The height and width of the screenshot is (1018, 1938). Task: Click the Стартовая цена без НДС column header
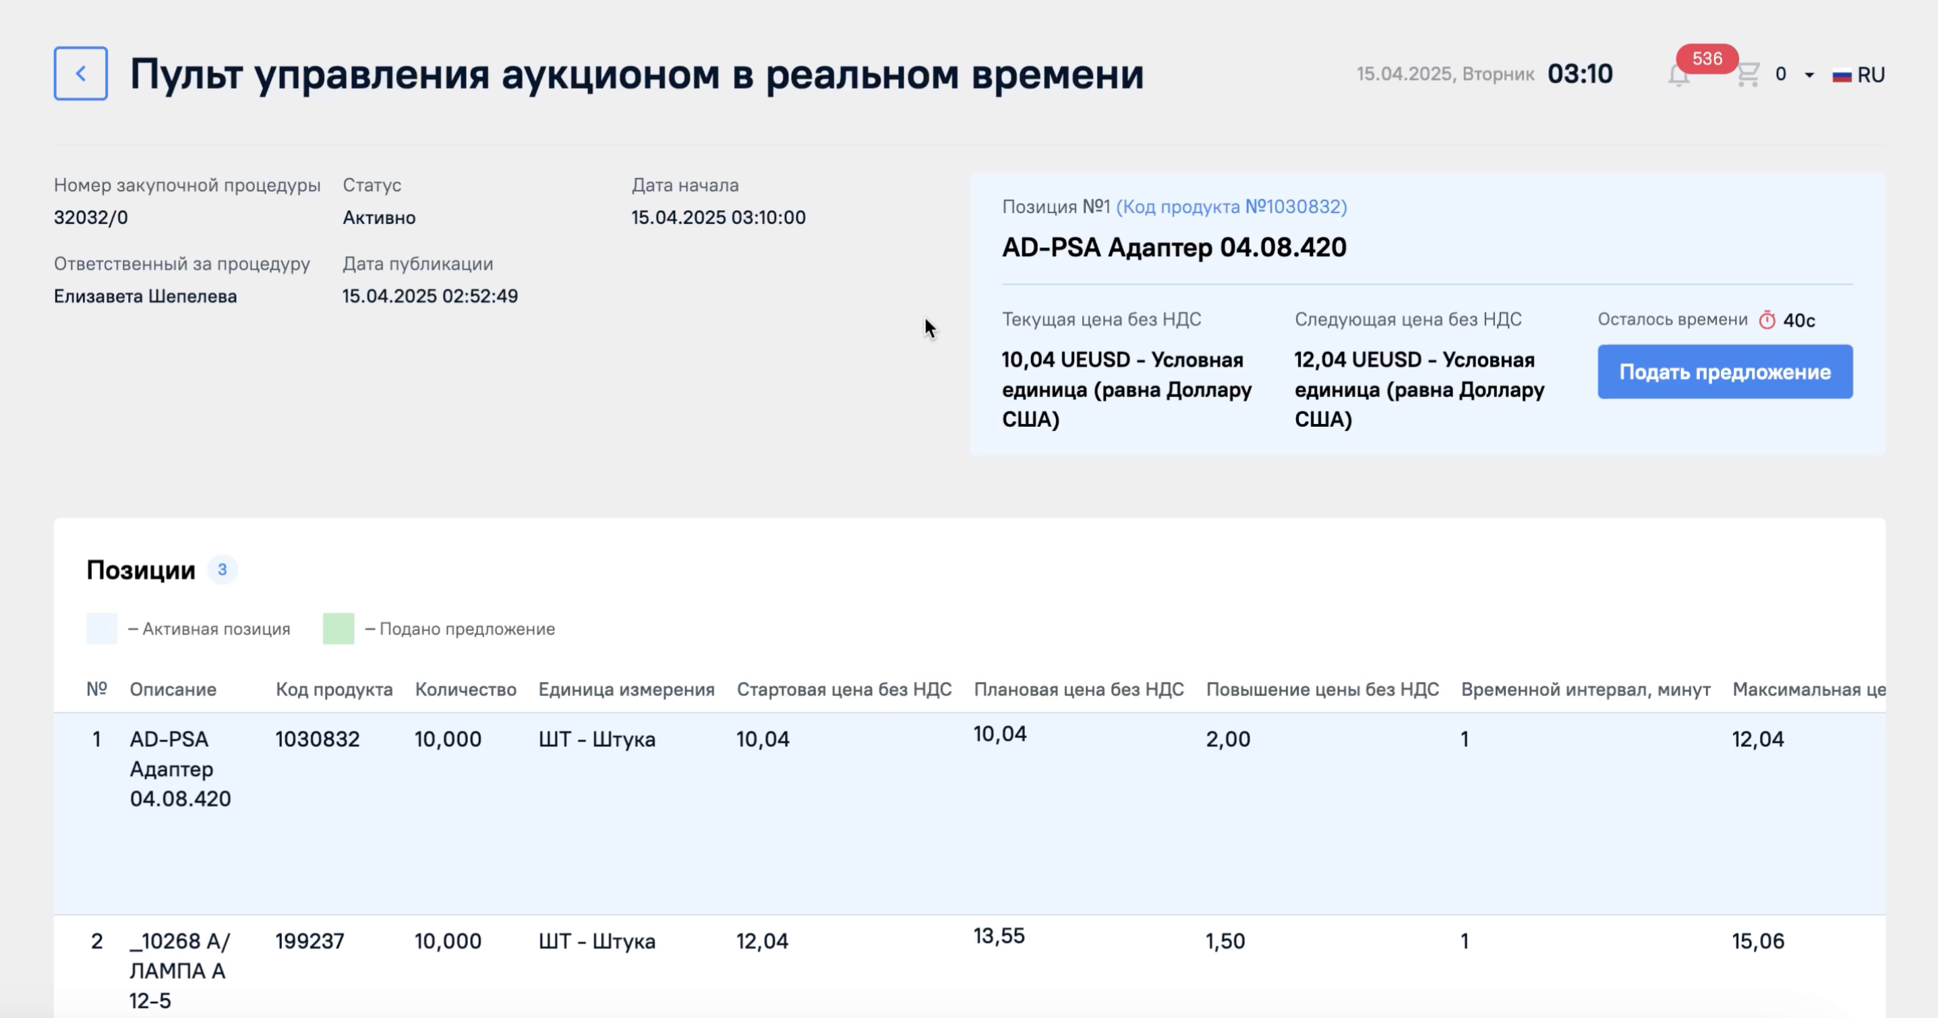pyautogui.click(x=844, y=689)
